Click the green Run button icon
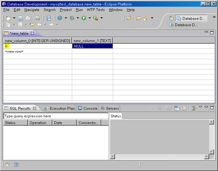 click(83, 18)
